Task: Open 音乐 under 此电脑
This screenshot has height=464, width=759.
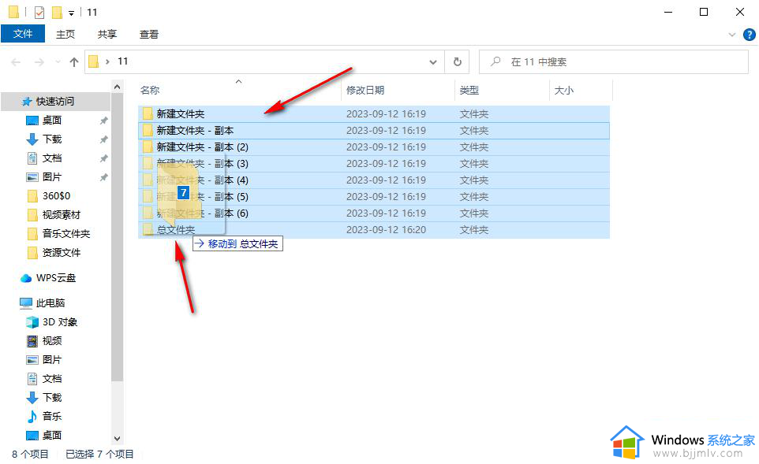Action: [x=52, y=416]
